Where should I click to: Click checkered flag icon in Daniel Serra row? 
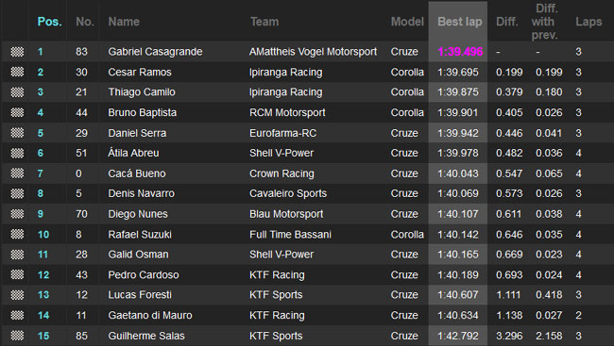tap(17, 133)
